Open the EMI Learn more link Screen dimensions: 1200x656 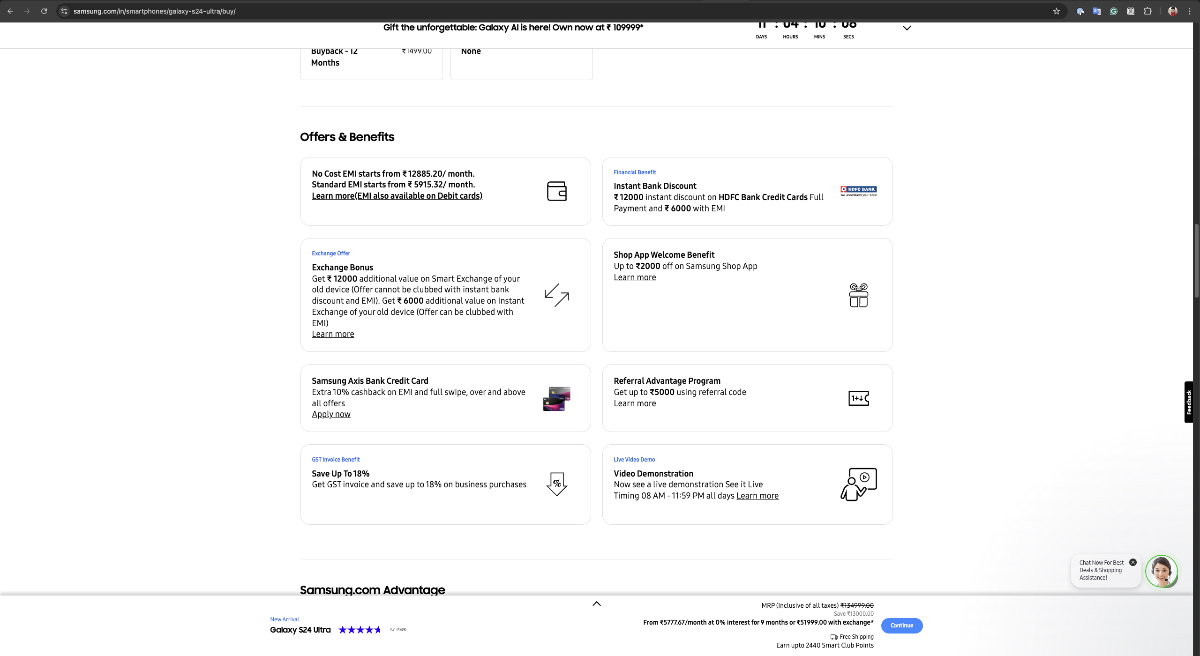[x=397, y=196]
